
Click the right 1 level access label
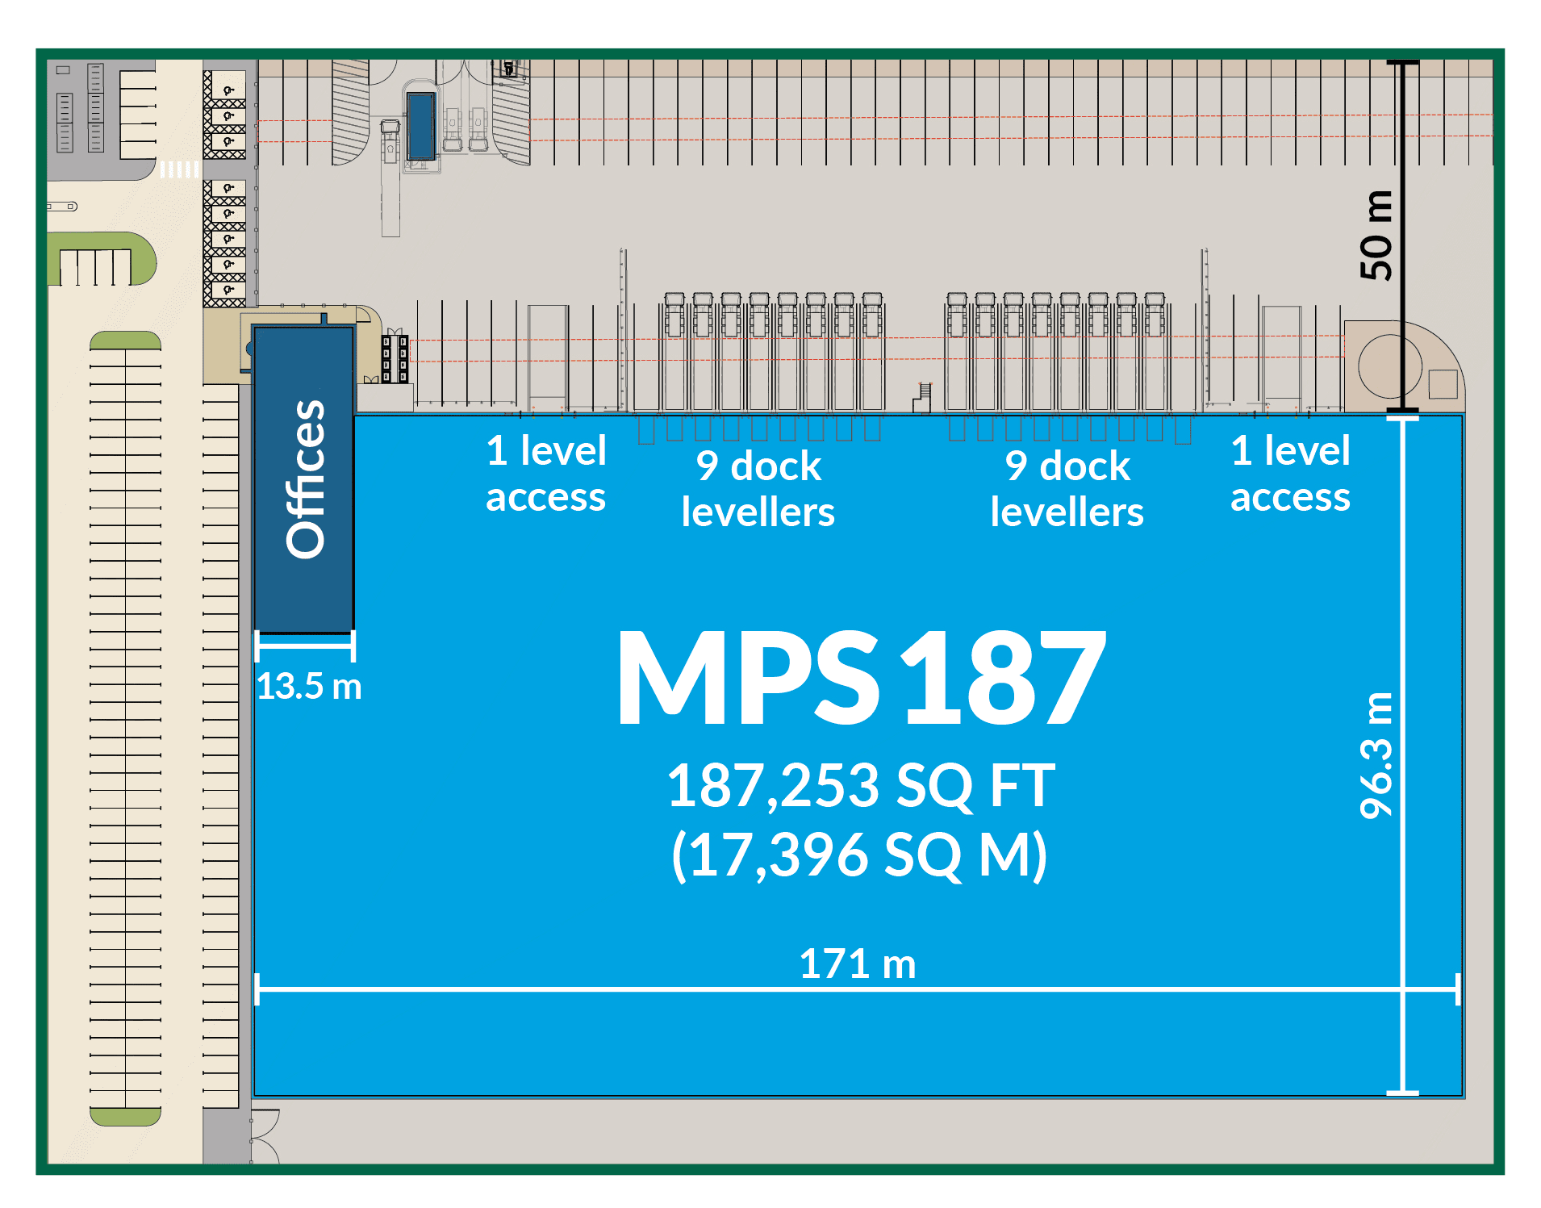coord(1290,474)
